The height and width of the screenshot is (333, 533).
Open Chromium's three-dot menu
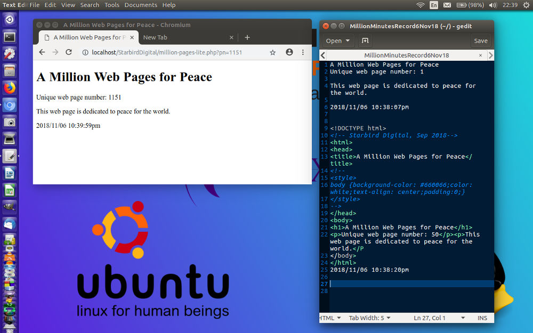click(303, 52)
